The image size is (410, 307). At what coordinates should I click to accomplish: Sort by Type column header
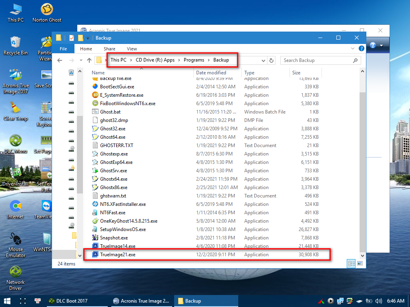pyautogui.click(x=266, y=73)
